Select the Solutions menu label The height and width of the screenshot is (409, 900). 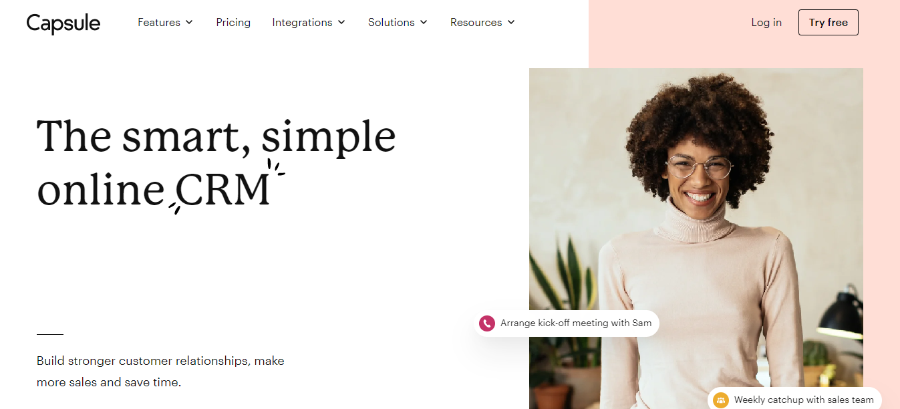click(391, 22)
